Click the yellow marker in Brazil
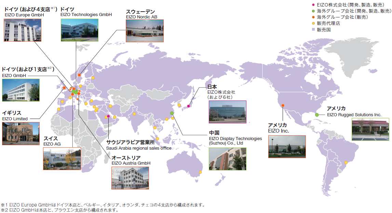 pos(346,163)
